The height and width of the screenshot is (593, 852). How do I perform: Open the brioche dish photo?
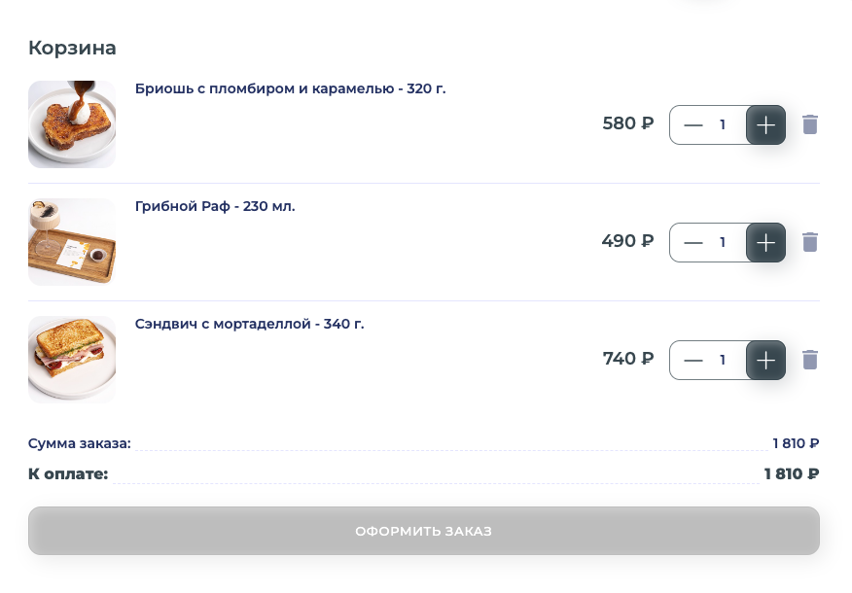[72, 124]
